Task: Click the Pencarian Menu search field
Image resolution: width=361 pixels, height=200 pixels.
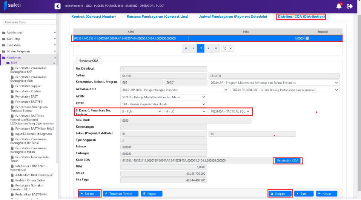Action: (x=30, y=22)
